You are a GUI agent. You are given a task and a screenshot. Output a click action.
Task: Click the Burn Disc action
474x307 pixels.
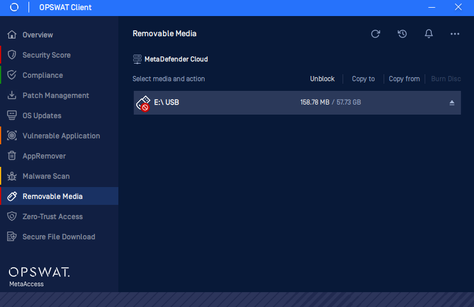click(x=446, y=79)
